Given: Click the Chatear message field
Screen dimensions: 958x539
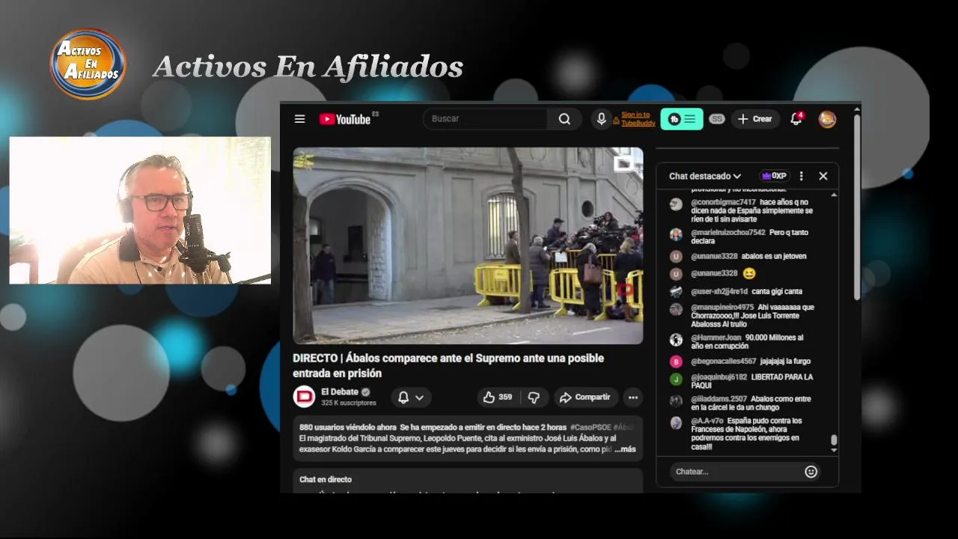Looking at the screenshot, I should (736, 472).
